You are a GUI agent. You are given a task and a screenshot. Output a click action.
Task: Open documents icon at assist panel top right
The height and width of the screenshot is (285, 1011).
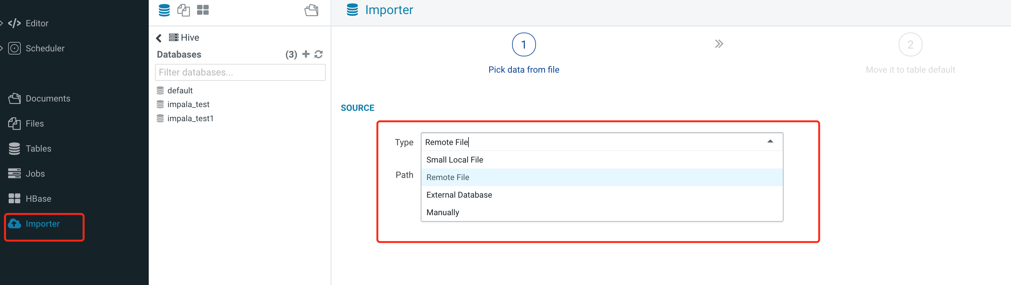[x=311, y=10]
